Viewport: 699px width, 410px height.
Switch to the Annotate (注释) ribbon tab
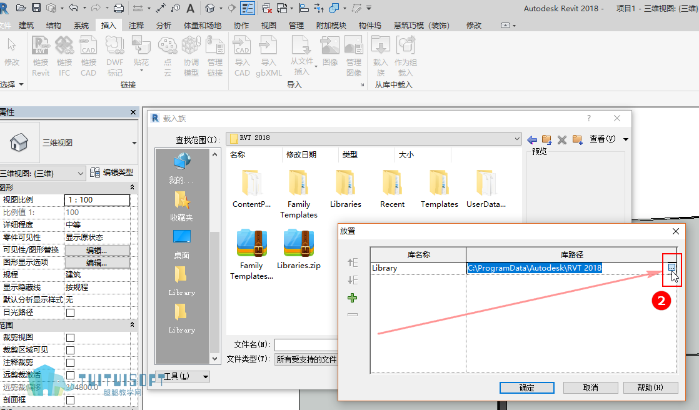(x=136, y=26)
